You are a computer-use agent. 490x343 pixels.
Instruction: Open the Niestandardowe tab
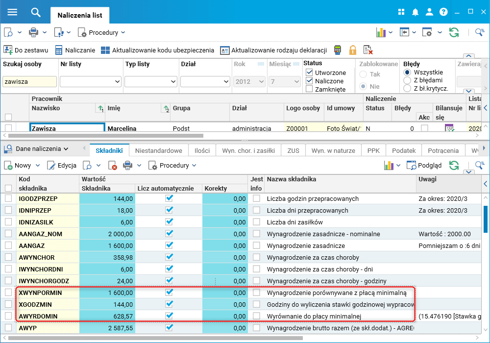158,151
